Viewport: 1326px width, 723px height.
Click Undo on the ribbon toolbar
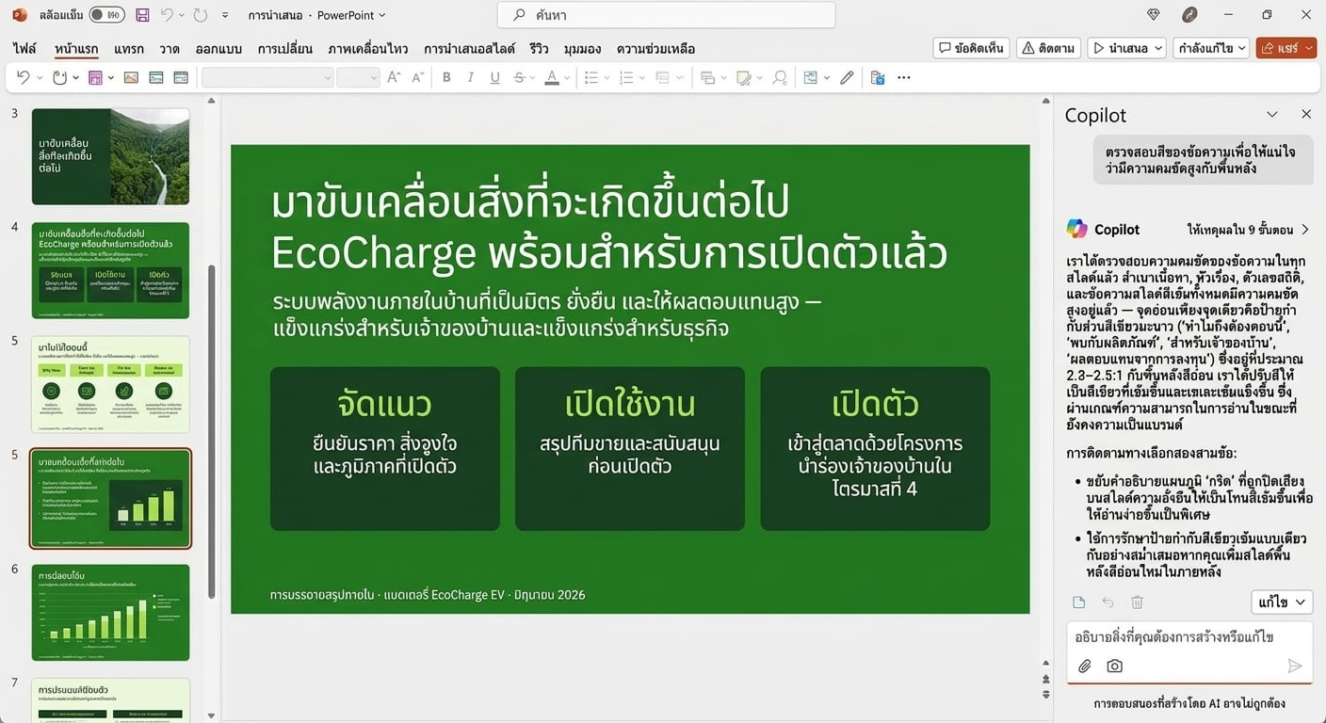tap(23, 77)
